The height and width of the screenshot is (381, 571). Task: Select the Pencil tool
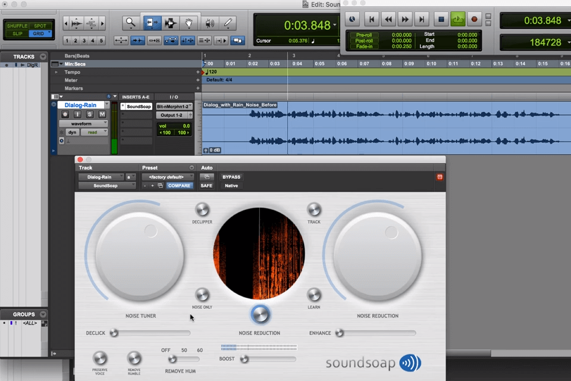(x=228, y=23)
